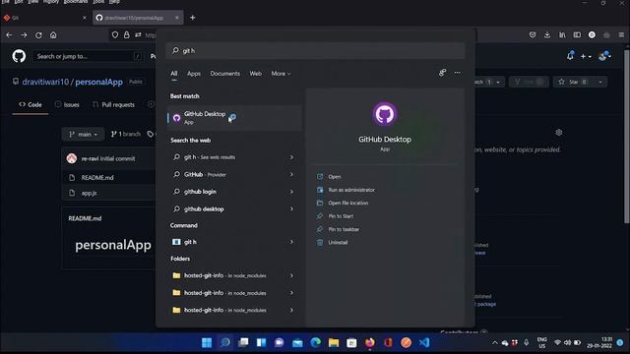The image size is (630, 354).
Task: Click Open for GitHub Desktop
Action: click(335, 177)
